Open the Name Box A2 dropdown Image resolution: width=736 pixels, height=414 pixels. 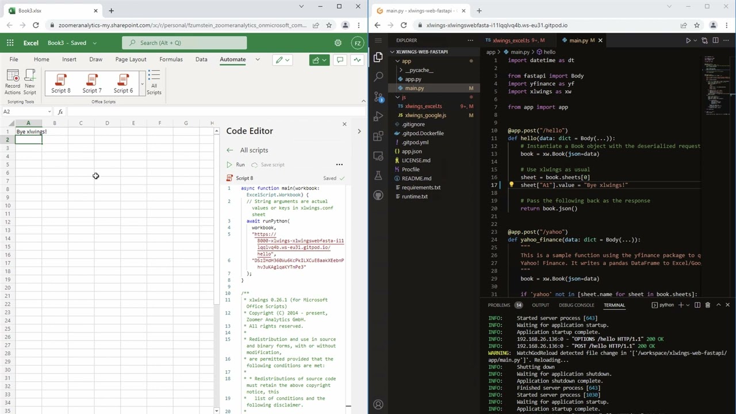[x=49, y=112]
